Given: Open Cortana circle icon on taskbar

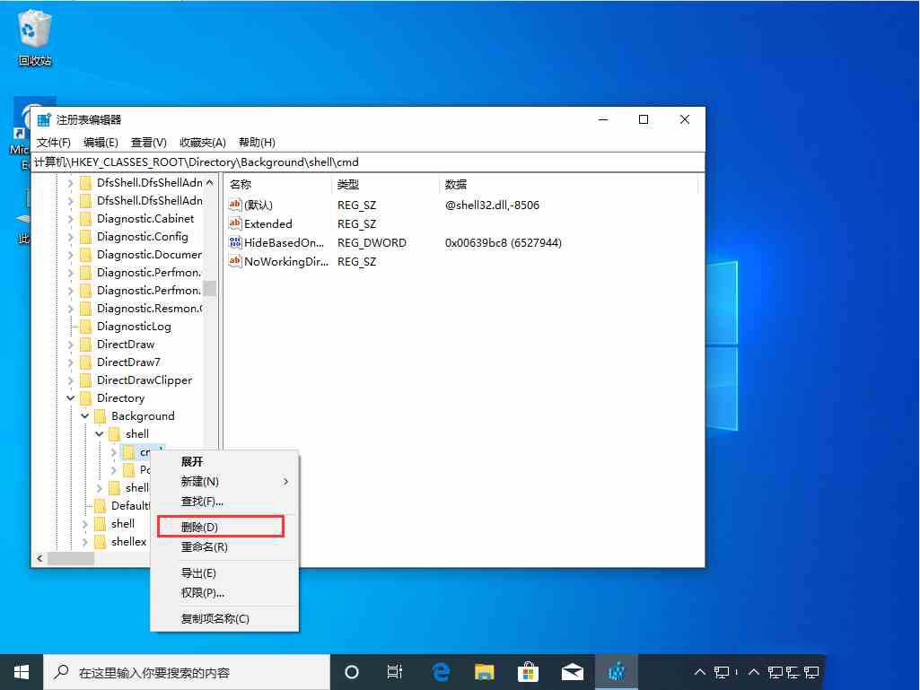Looking at the screenshot, I should (x=352, y=672).
